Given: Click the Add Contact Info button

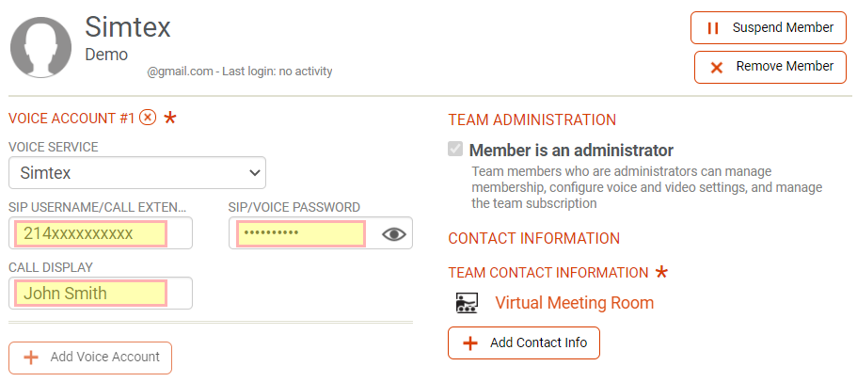Looking at the screenshot, I should pos(524,342).
